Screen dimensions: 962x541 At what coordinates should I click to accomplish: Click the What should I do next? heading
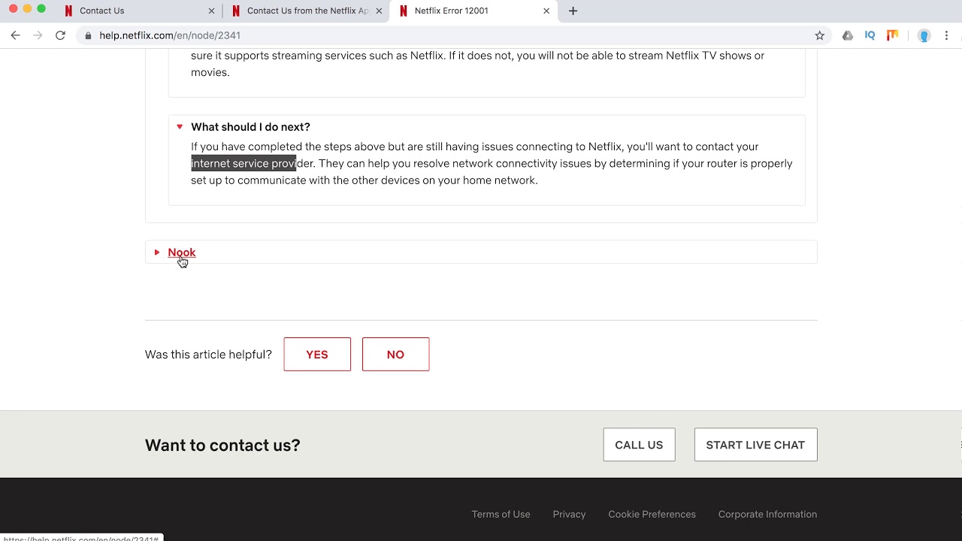click(x=250, y=127)
